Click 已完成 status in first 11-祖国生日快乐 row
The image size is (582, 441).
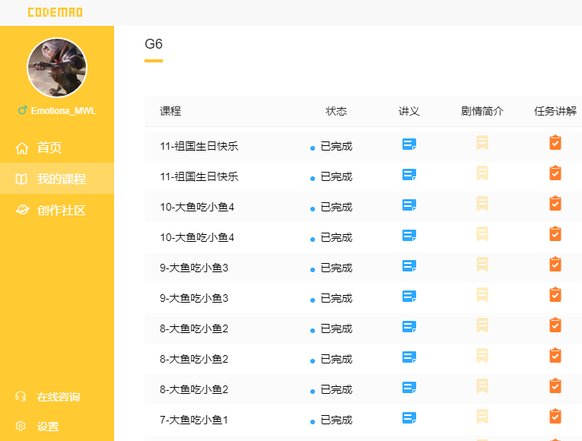(x=336, y=146)
